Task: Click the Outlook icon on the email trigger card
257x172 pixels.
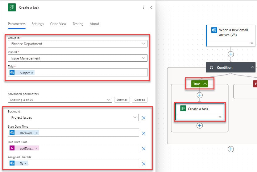Action: tap(214, 30)
